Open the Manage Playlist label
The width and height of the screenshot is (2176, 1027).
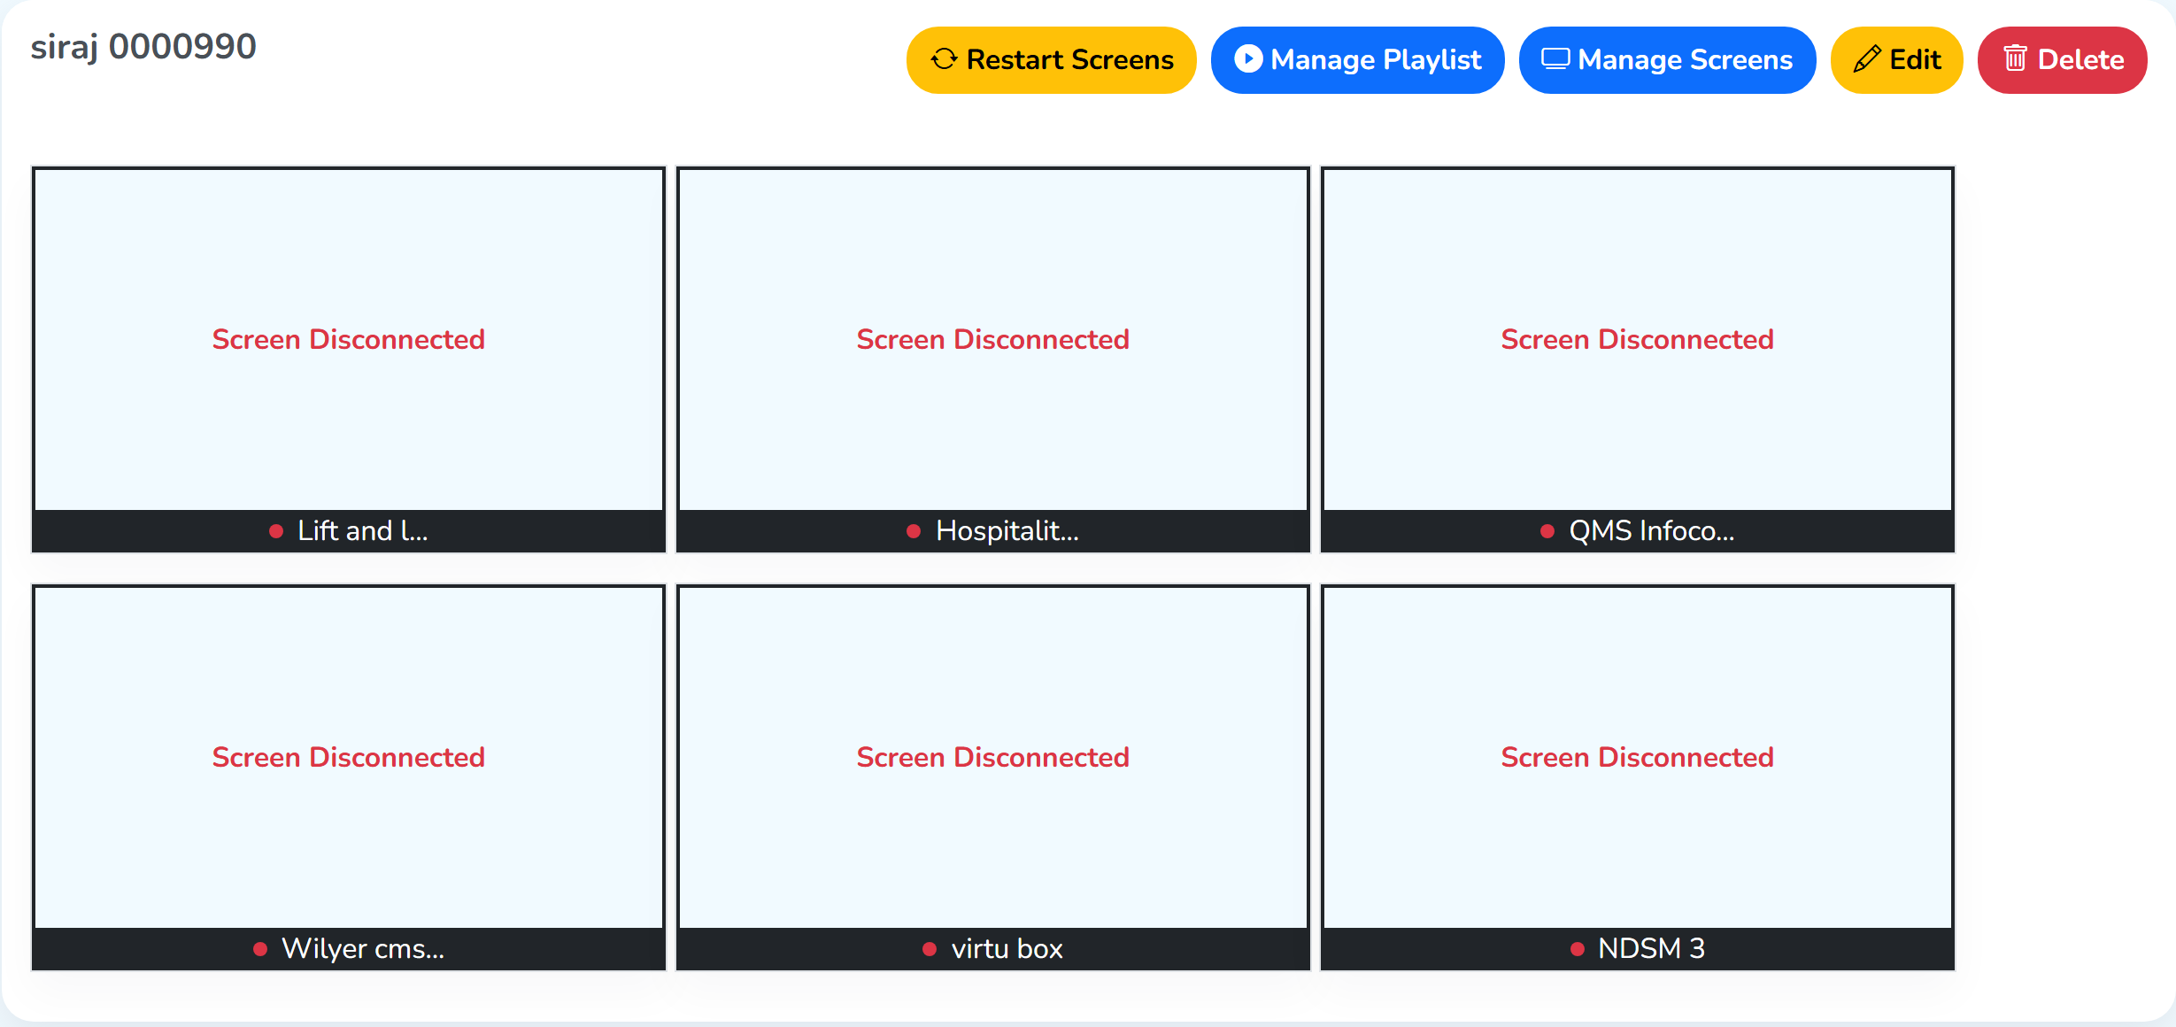(x=1376, y=59)
